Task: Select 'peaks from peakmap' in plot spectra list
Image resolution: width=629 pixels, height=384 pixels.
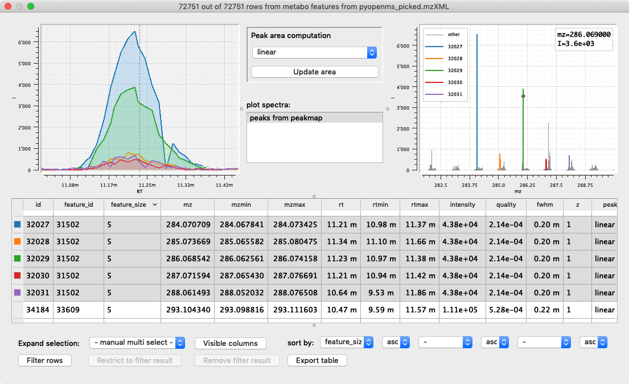Action: [x=314, y=118]
